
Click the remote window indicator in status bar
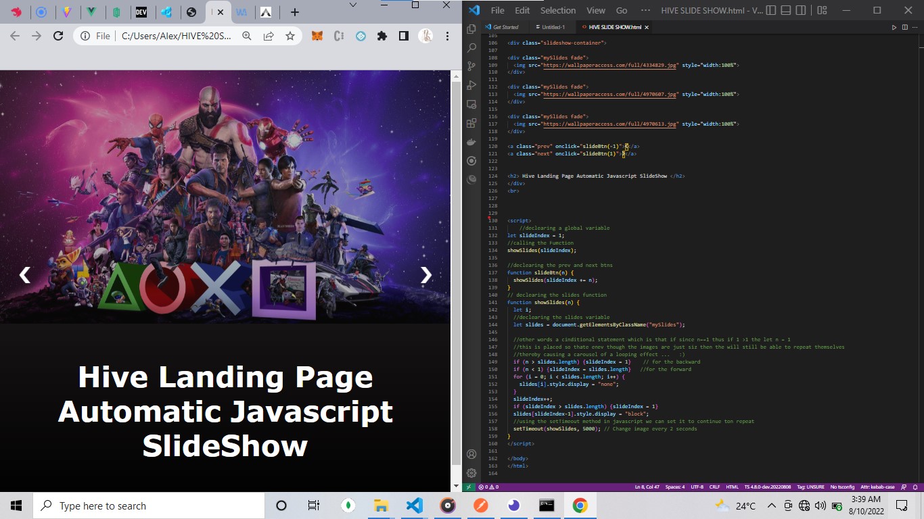point(469,487)
